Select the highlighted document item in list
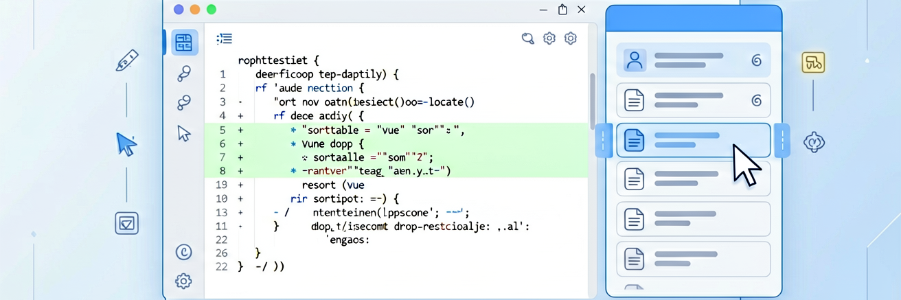Screen dimensions: 901x300 694,140
